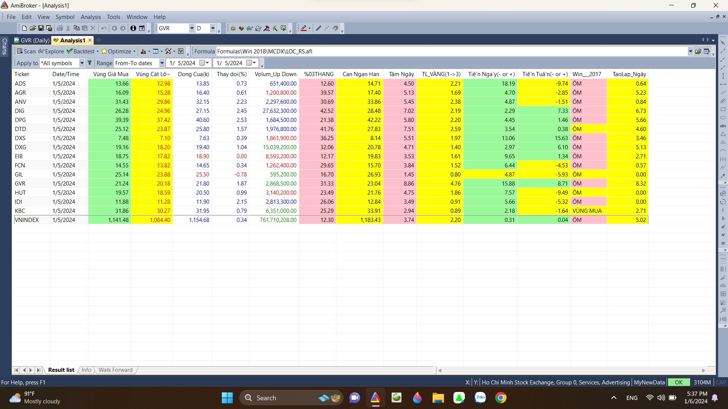Click the Undo arrow icon

104,28
